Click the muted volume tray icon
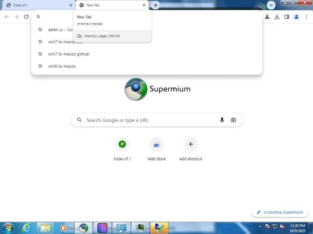The image size is (313, 234). click(x=282, y=226)
